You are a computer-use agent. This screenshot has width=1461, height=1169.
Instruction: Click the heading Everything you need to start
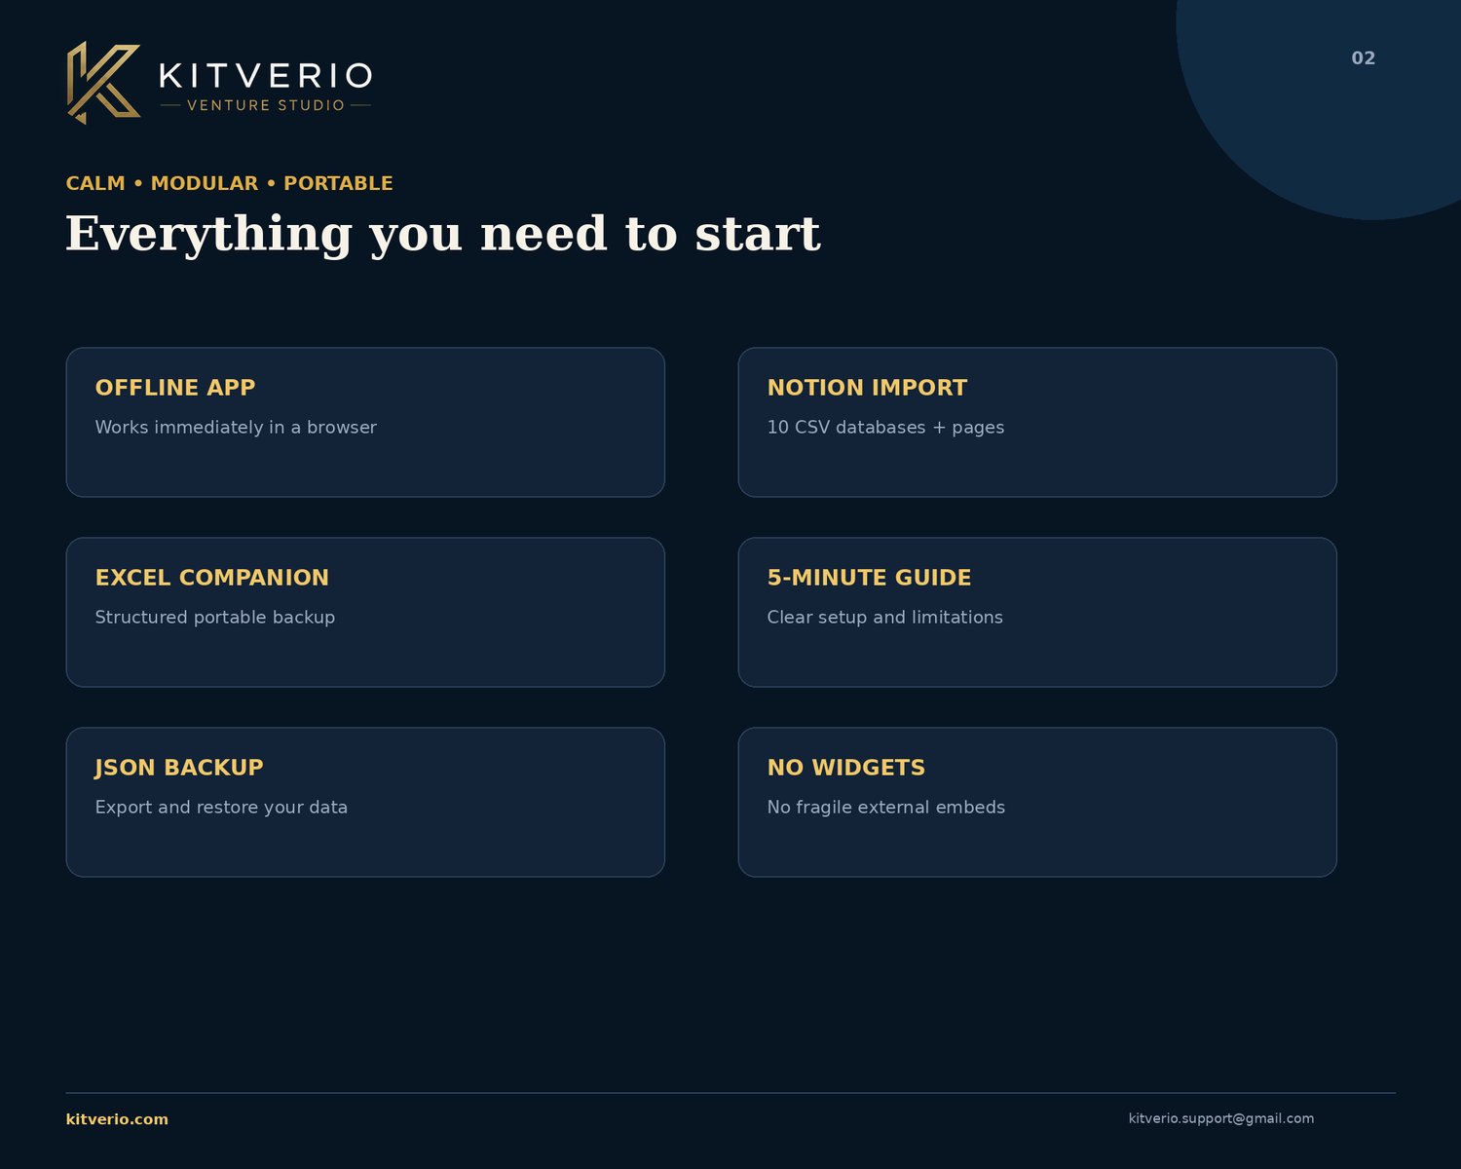coord(443,235)
